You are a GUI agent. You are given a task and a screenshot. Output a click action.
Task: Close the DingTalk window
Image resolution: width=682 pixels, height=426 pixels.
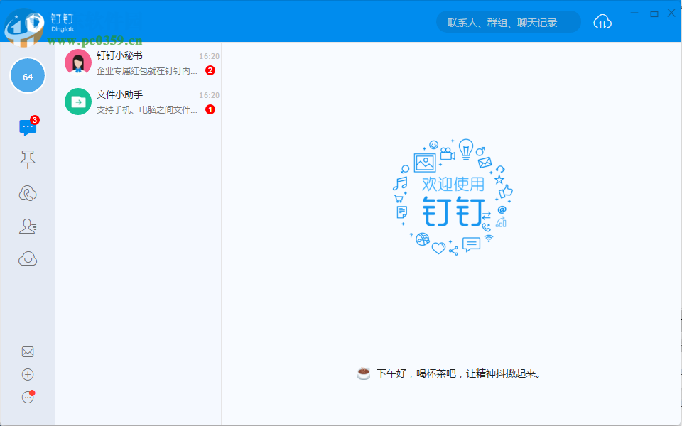click(671, 13)
